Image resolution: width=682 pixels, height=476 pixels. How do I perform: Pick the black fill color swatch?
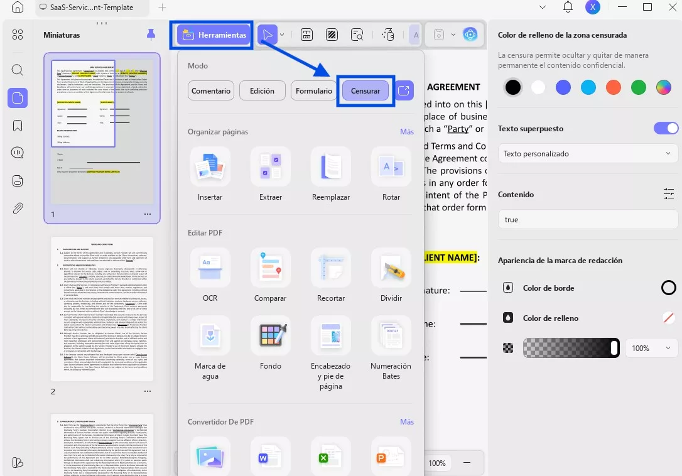point(513,87)
